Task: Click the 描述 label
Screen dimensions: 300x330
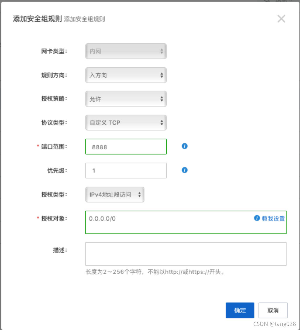Action: [x=60, y=250]
